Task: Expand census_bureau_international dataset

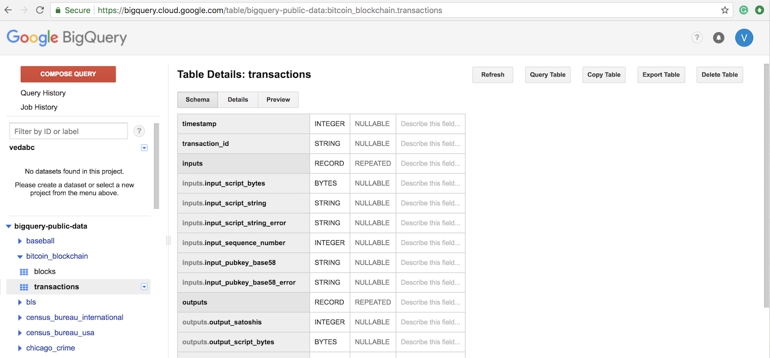Action: (20, 318)
